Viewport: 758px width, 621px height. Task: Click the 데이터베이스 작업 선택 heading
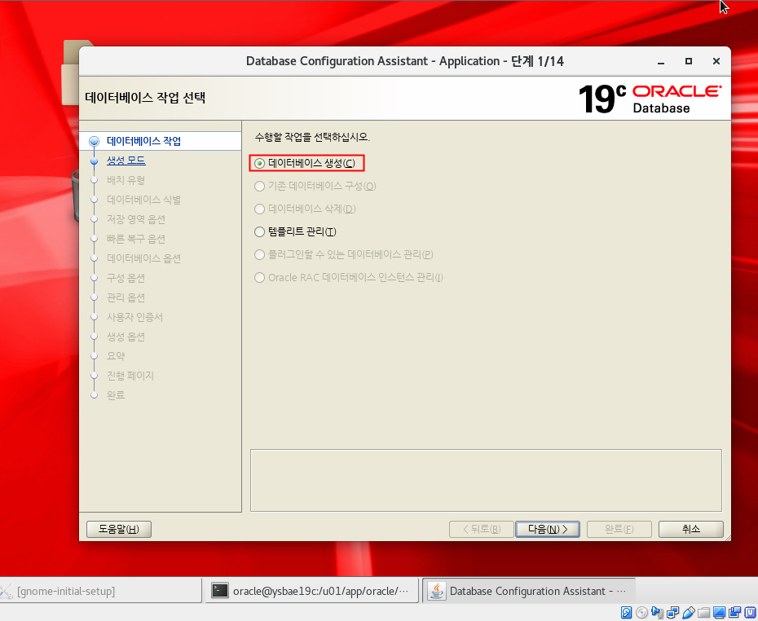145,98
